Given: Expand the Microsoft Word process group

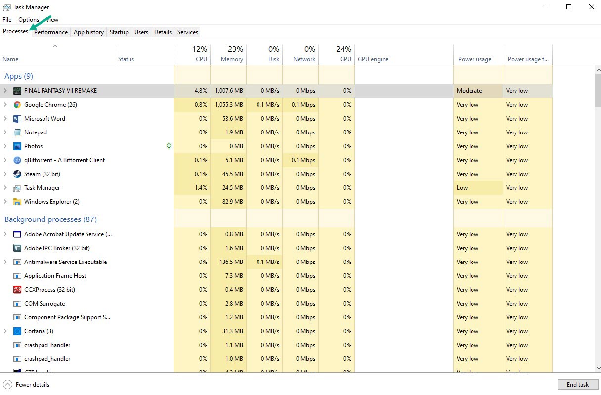Looking at the screenshot, I should (5, 119).
